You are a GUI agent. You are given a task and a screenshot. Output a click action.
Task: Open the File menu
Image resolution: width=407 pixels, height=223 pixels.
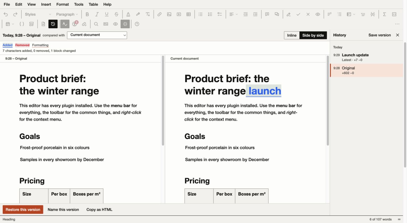7,4
